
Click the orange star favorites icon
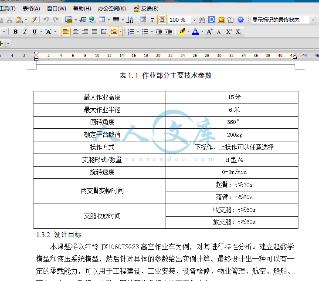221,20
